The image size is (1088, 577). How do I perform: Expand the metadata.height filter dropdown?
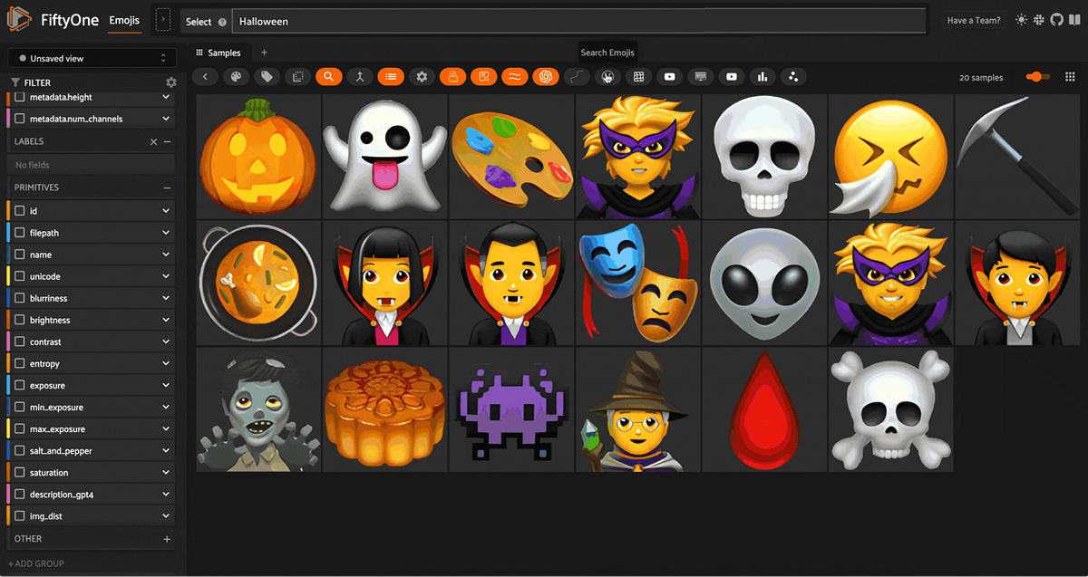pos(166,97)
